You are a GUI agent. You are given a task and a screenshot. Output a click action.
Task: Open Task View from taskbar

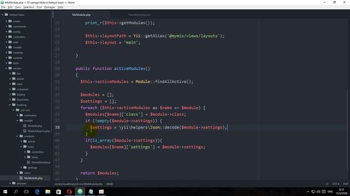pos(26,192)
